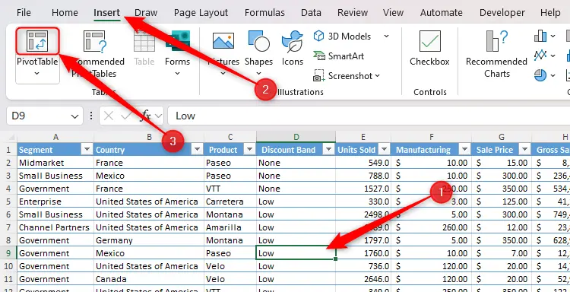The width and height of the screenshot is (570, 292).
Task: Expand the Screenshot dropdown arrow
Action: 377,75
